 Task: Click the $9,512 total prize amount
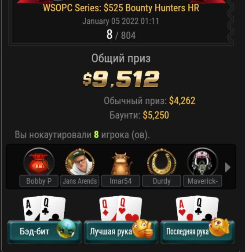[121, 79]
